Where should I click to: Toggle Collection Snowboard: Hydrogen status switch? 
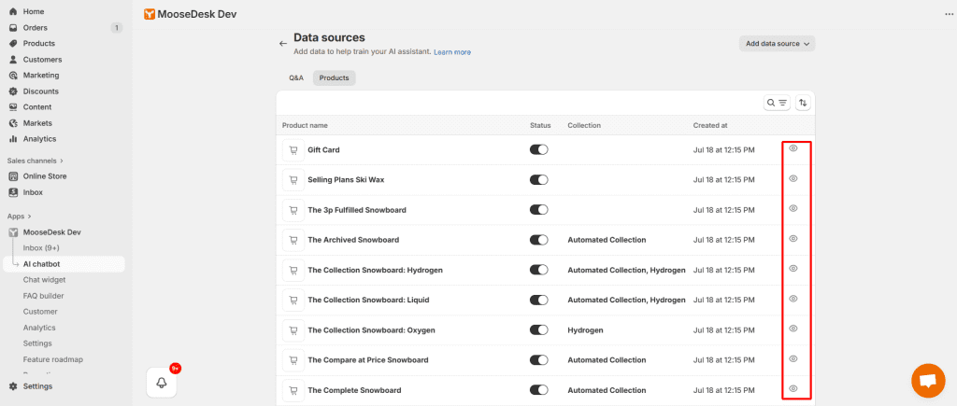click(539, 270)
